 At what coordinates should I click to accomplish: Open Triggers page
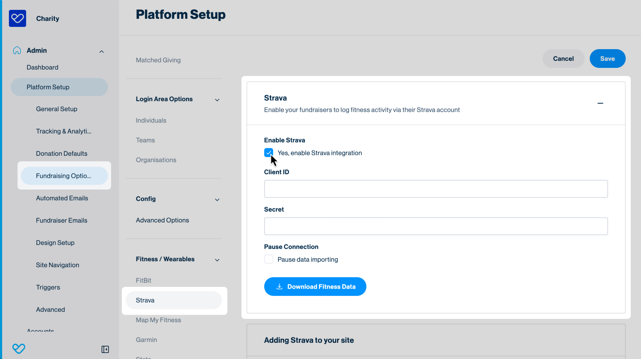(x=48, y=287)
